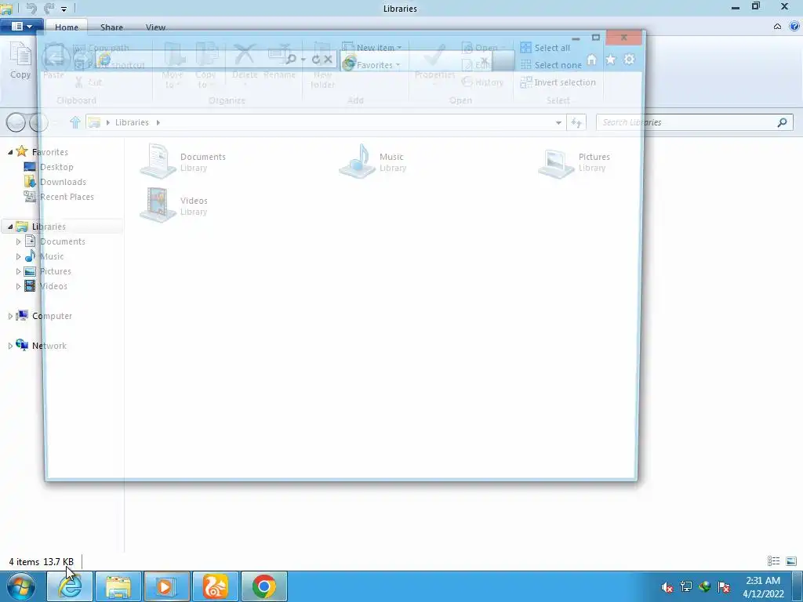Click Invert selection in the ribbon
Image resolution: width=803 pixels, height=602 pixels.
[558, 82]
